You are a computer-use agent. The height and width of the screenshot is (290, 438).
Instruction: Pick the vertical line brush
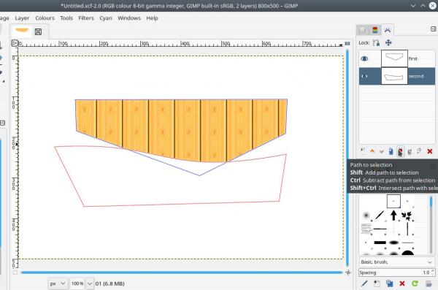click(407, 229)
